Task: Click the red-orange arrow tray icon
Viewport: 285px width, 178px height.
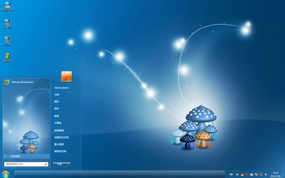Action: click(x=247, y=174)
